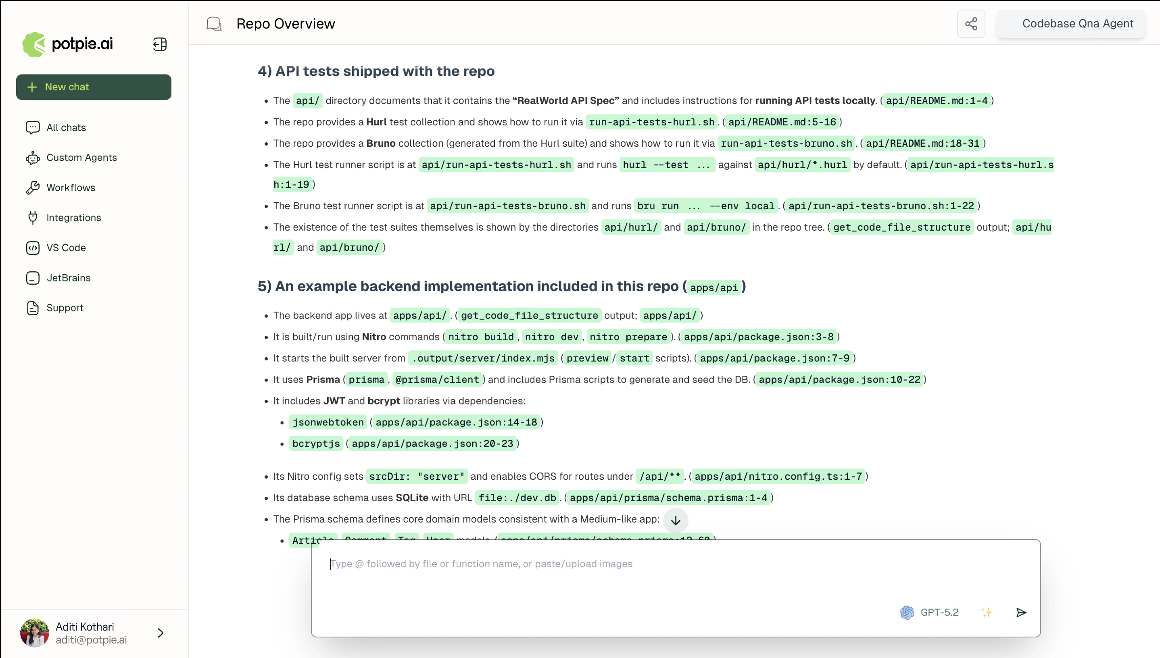Open the JetBrains plugin page
Viewport: 1160px width, 658px height.
click(68, 277)
